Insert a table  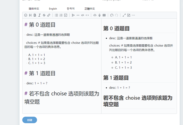[x=104, y=15]
